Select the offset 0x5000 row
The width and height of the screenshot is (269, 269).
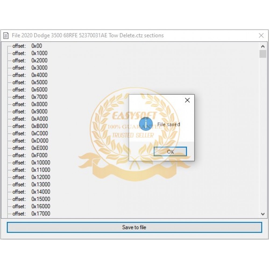point(30,82)
